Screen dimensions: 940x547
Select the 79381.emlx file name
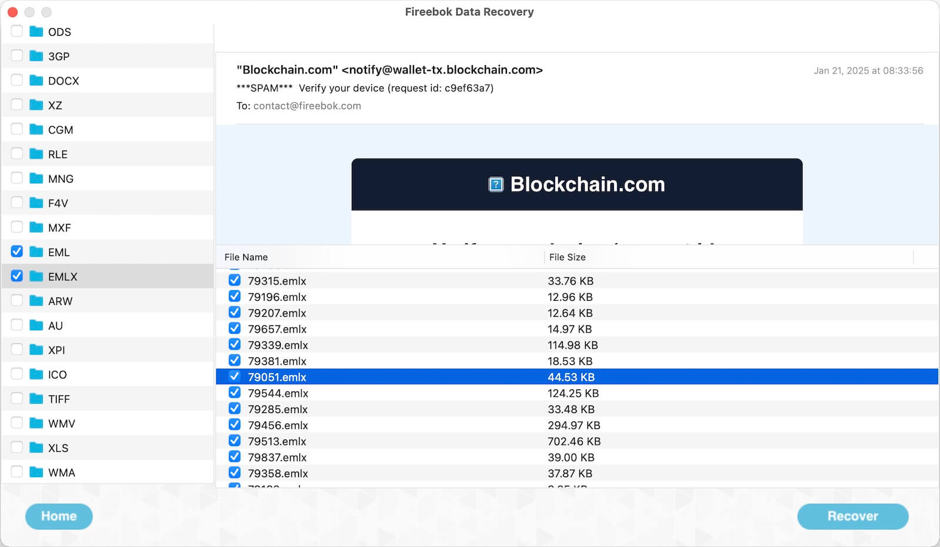pyautogui.click(x=277, y=361)
